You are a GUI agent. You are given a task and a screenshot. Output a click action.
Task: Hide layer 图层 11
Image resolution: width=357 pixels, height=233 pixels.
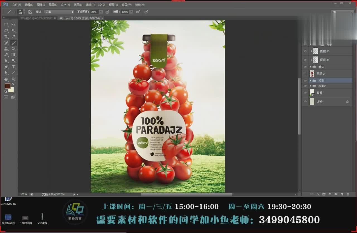(305, 60)
